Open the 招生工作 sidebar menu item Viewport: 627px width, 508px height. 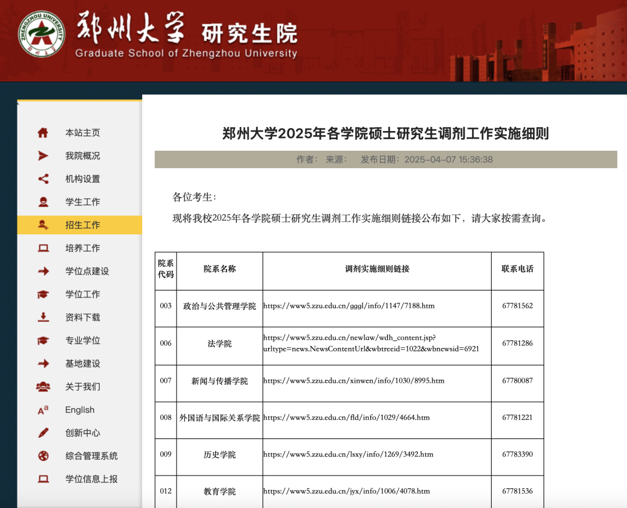point(82,225)
